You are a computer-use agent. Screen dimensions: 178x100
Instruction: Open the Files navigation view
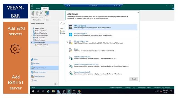click(44, 80)
